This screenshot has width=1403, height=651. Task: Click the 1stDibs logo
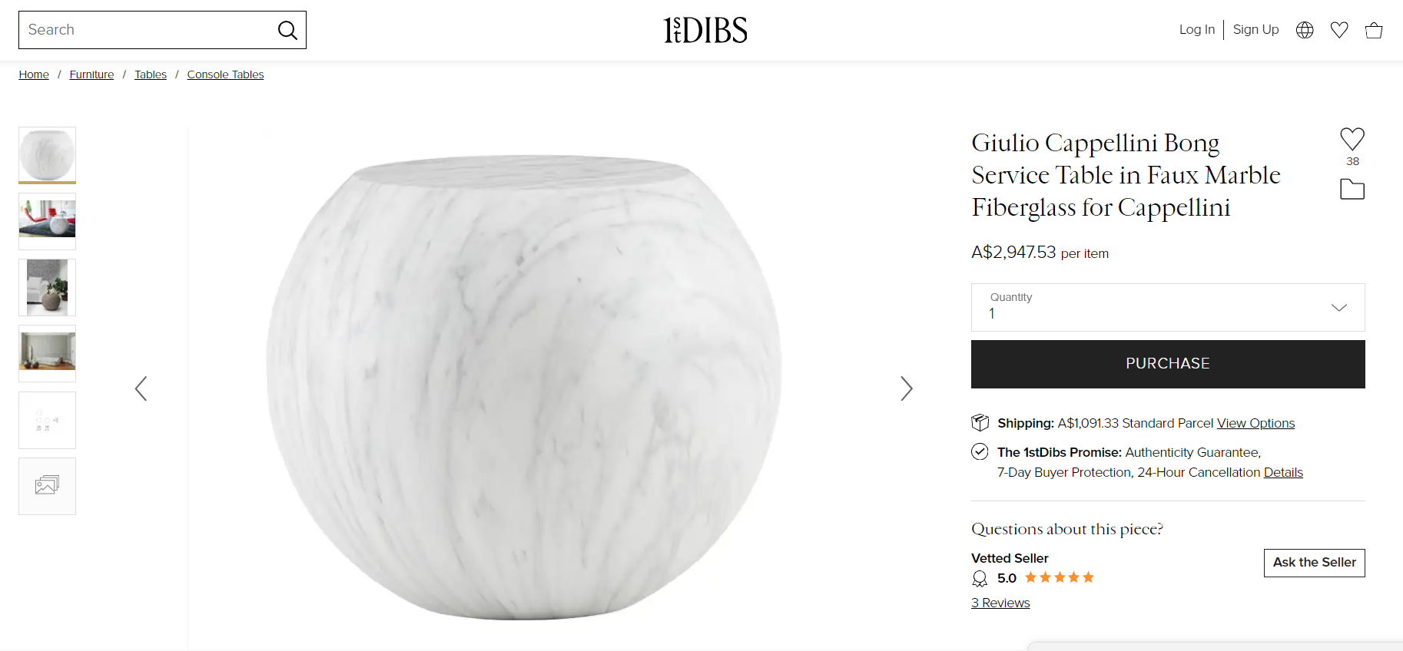(x=705, y=30)
